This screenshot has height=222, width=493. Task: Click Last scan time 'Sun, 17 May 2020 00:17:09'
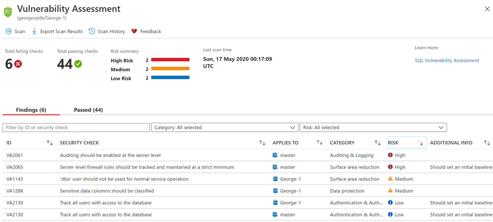click(237, 59)
